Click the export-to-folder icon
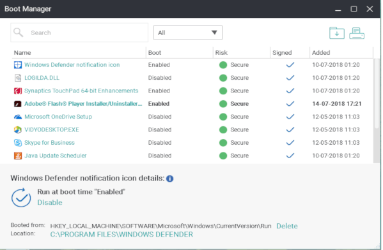The height and width of the screenshot is (250, 383). tap(337, 33)
